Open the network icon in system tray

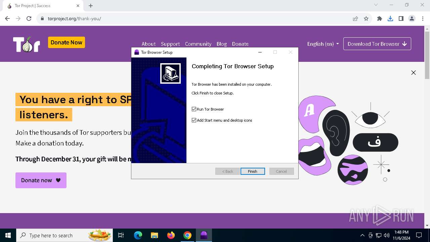point(379,235)
